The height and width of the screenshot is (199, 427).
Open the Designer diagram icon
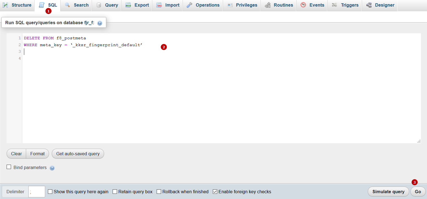[x=369, y=5]
